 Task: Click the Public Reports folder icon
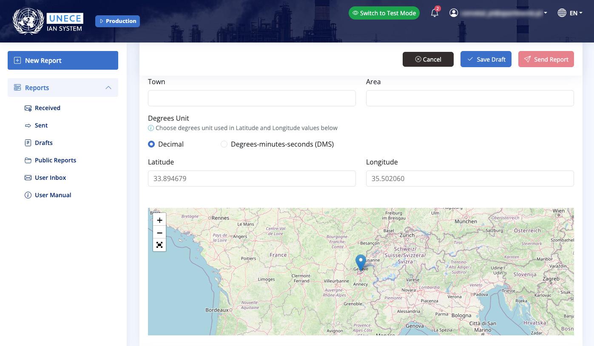(x=28, y=160)
